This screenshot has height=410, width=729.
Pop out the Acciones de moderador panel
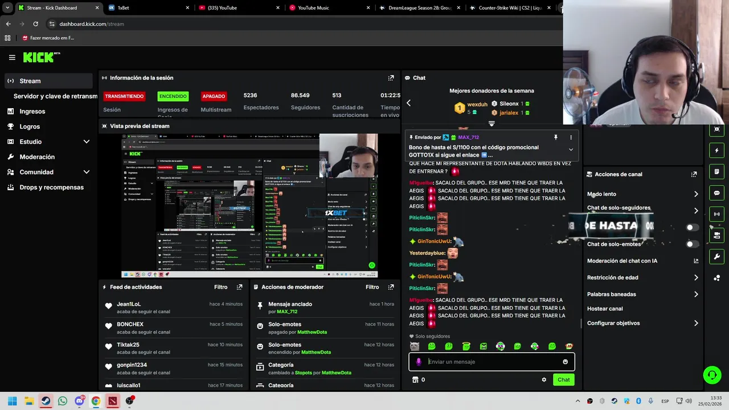(391, 287)
